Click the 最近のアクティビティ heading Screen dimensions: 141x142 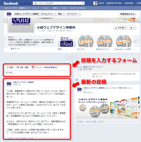coord(93,67)
